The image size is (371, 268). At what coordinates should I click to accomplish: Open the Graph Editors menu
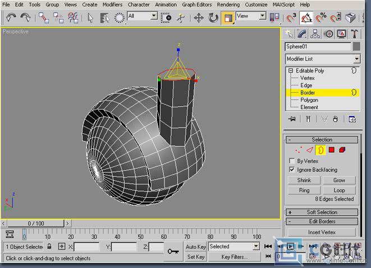tap(196, 4)
